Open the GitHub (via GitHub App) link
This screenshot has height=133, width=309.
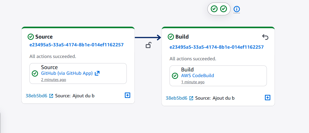click(x=67, y=73)
